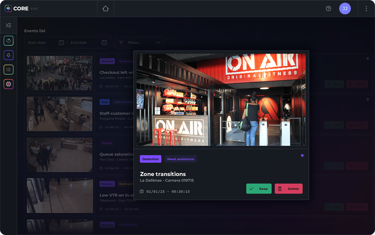The height and width of the screenshot is (235, 375).
Task: Expand the Filters dropdown chevron
Action: [x=158, y=42]
